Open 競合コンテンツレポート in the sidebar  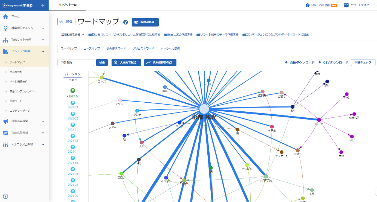click(x=23, y=91)
